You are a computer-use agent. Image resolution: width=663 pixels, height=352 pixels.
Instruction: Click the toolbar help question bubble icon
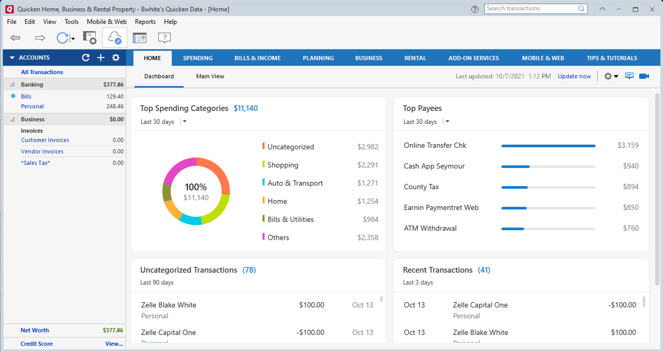point(164,38)
